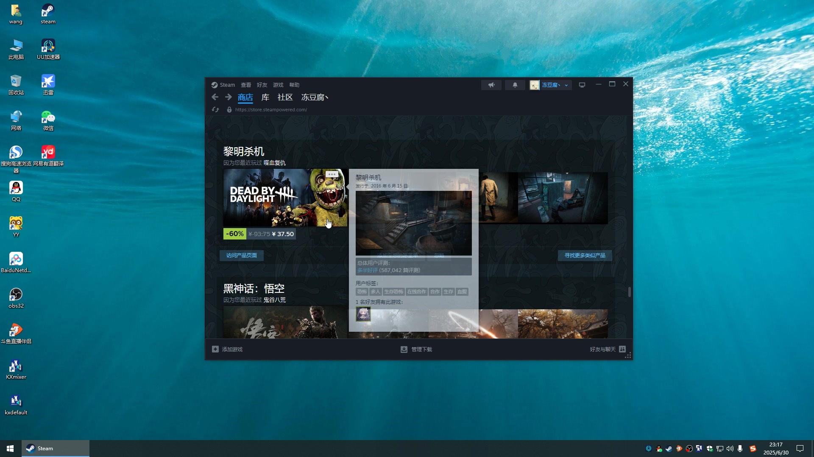Open the 迅雷 desktop icon
This screenshot has width=814, height=457.
point(48,85)
